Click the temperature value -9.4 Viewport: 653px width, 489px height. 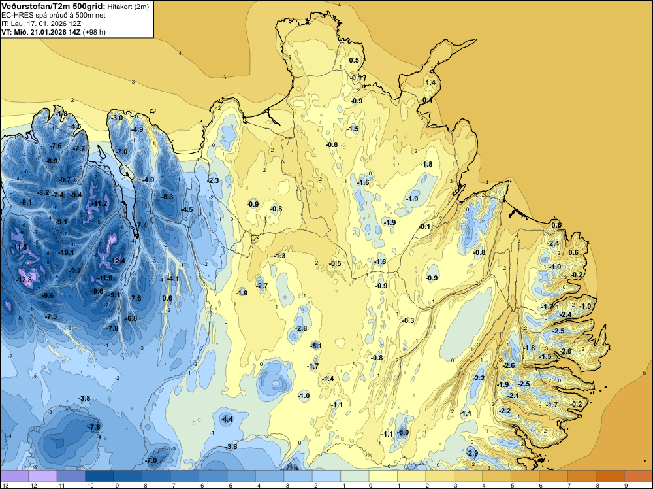[x=75, y=195]
